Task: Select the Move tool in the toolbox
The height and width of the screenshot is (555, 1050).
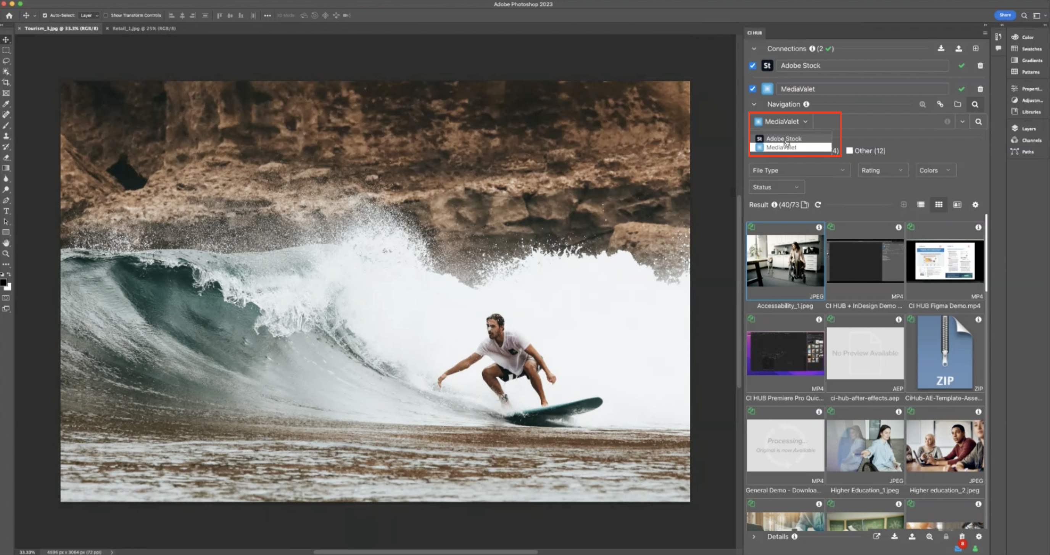Action: (x=6, y=40)
